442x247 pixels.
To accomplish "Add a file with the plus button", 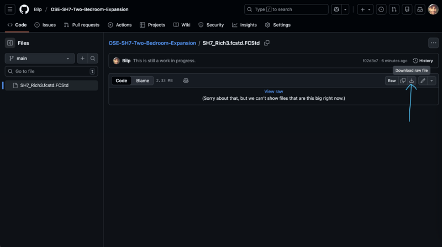I will pyautogui.click(x=82, y=58).
